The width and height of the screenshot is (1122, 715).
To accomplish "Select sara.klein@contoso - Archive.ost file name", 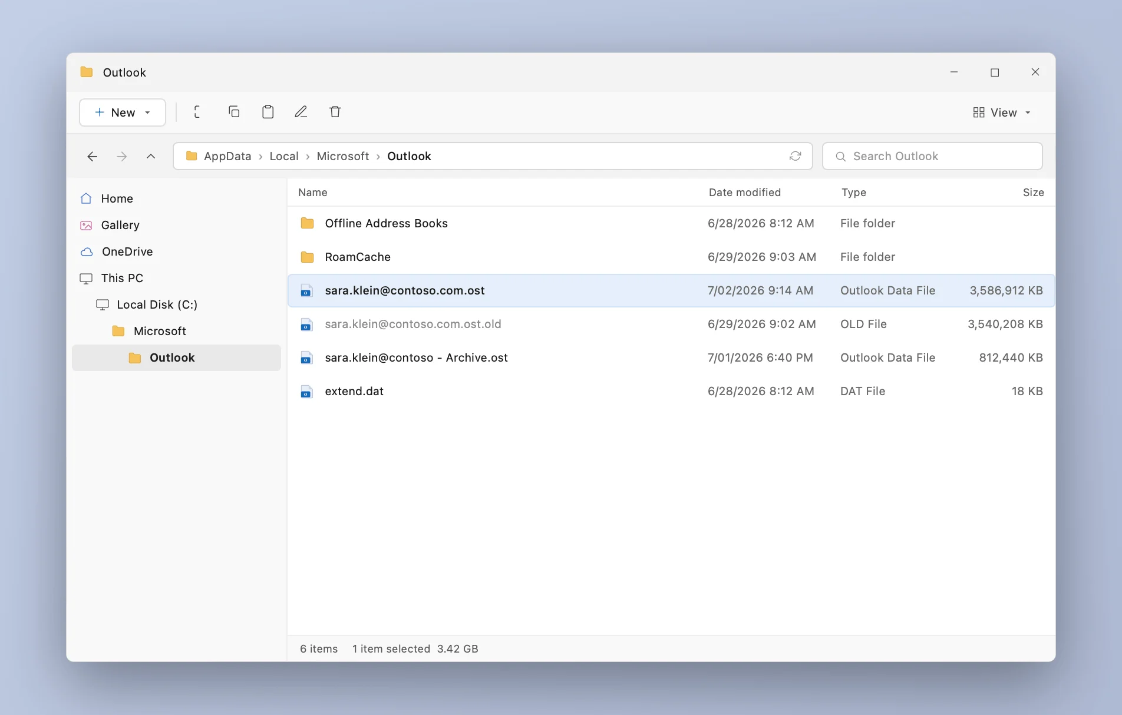I will tap(416, 357).
